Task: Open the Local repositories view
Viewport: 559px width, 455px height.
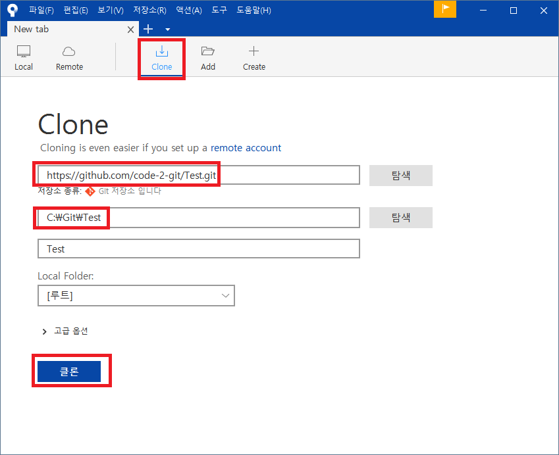Action: (24, 58)
